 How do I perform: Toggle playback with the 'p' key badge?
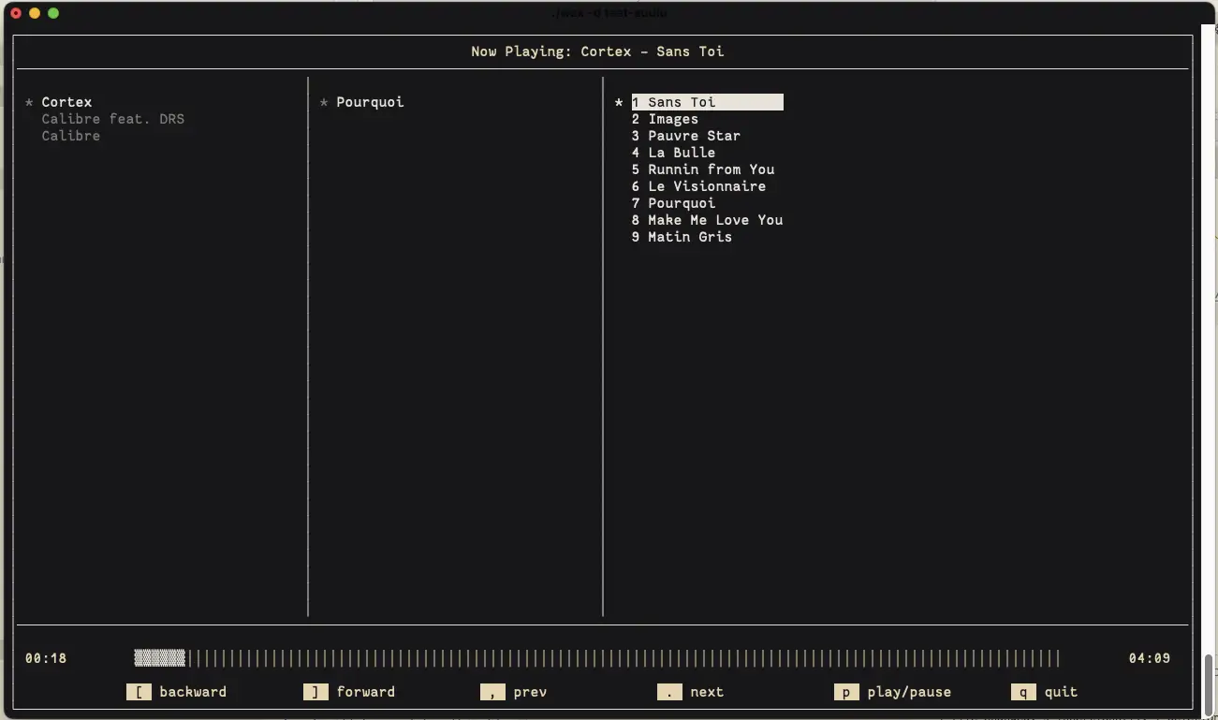coord(846,692)
